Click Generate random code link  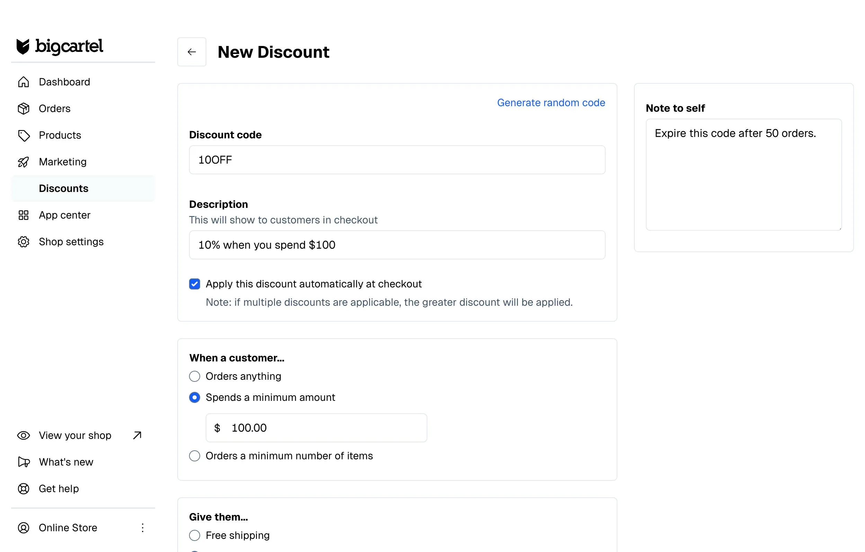(x=551, y=103)
